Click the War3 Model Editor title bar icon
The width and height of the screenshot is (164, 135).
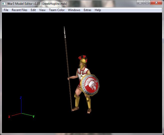coord(4,4)
